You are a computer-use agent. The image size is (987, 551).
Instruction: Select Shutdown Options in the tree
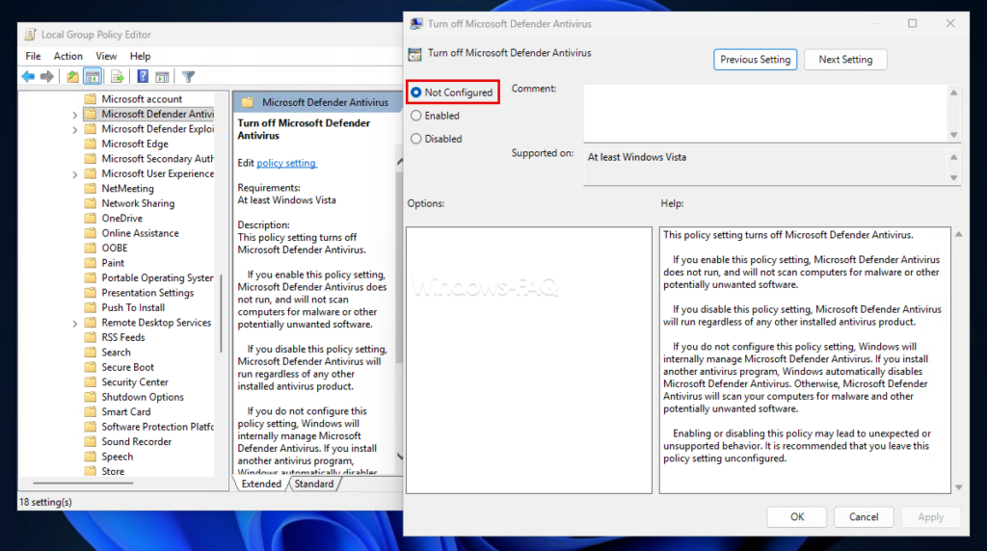143,397
